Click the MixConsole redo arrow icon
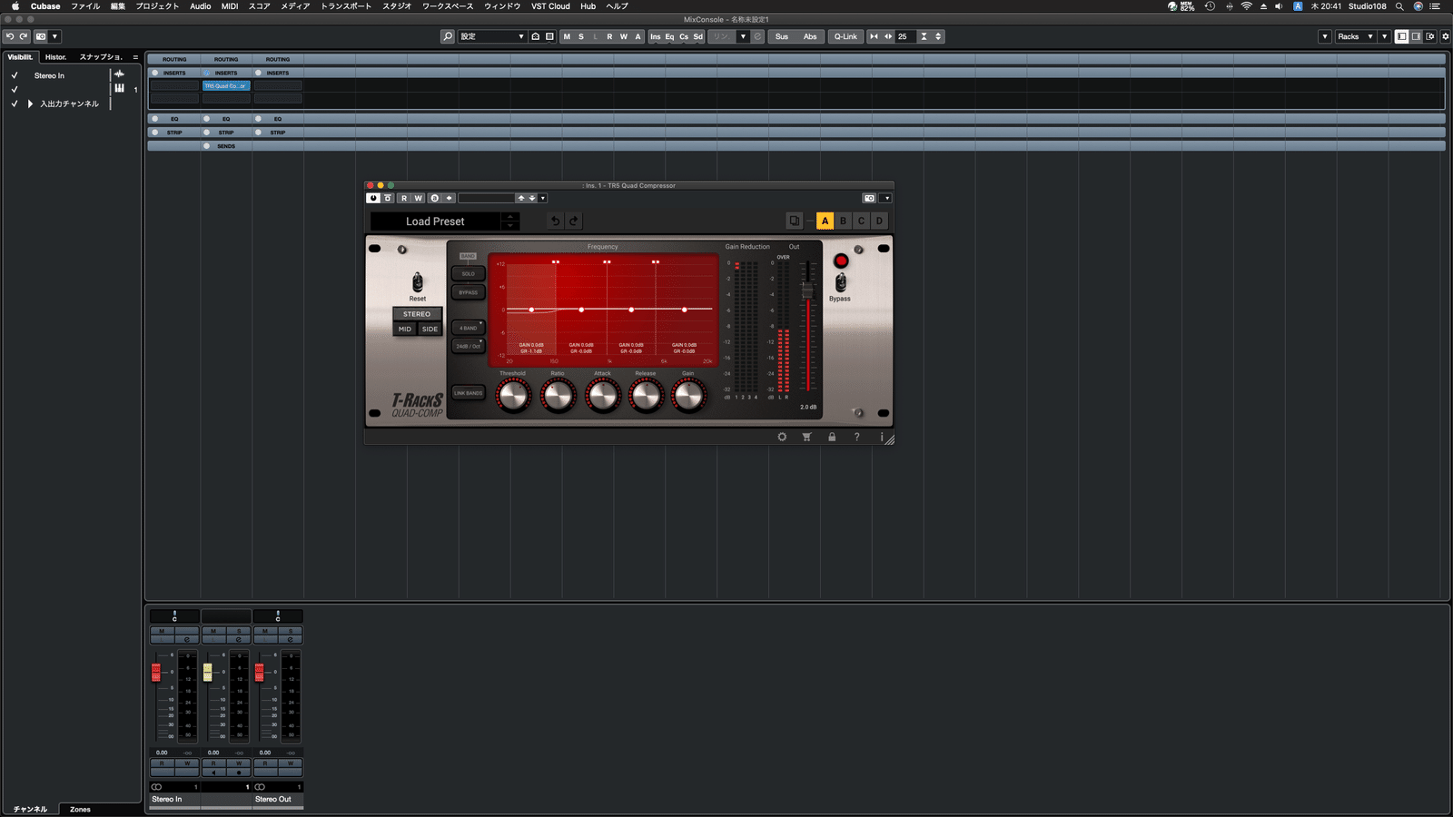1453x817 pixels. click(24, 36)
